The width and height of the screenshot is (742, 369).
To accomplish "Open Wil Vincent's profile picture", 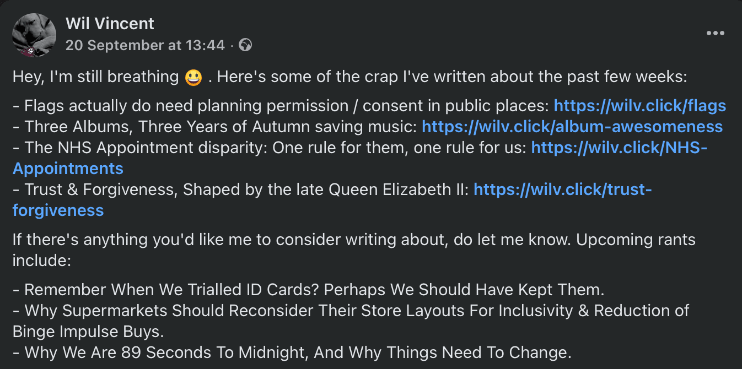I will click(34, 35).
